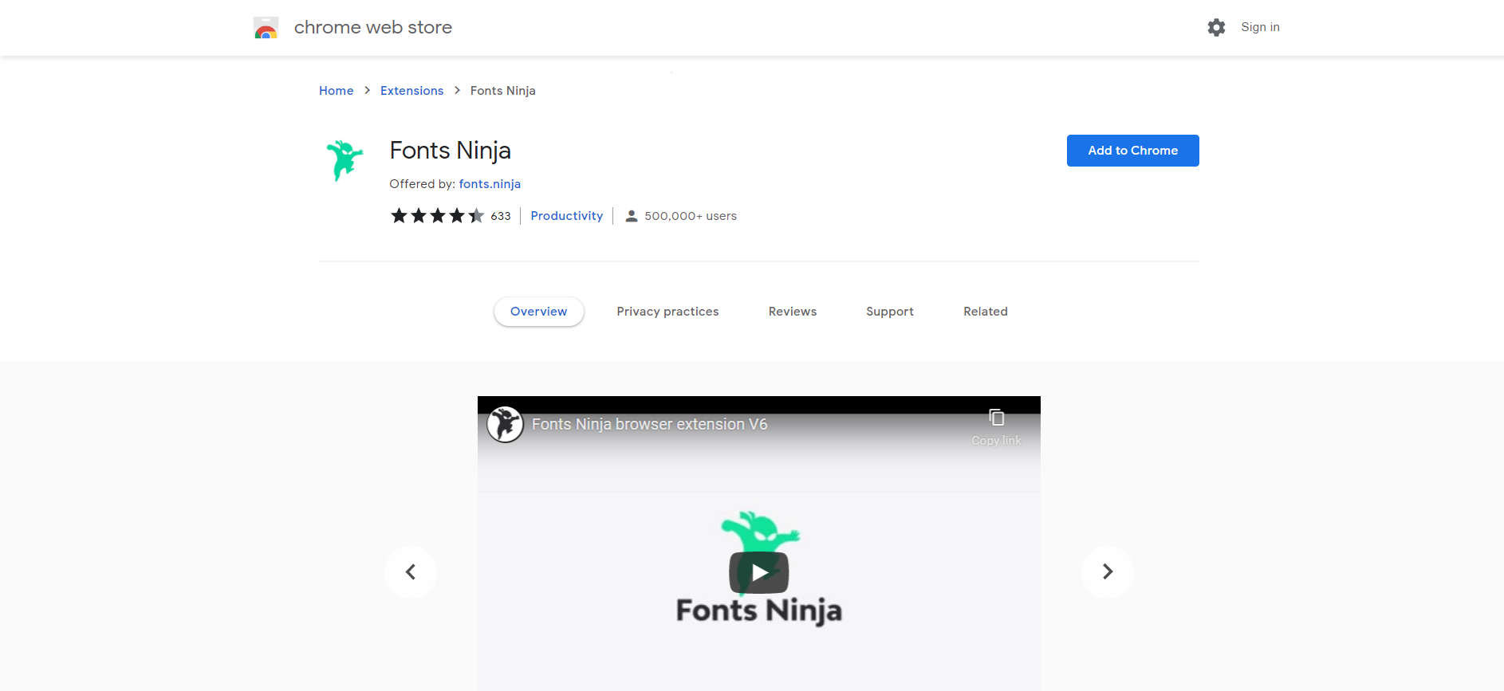Screen dimensions: 1504x691
Task: Click the video title 'Fonts Ninja browser extension V6'
Action: click(x=650, y=424)
